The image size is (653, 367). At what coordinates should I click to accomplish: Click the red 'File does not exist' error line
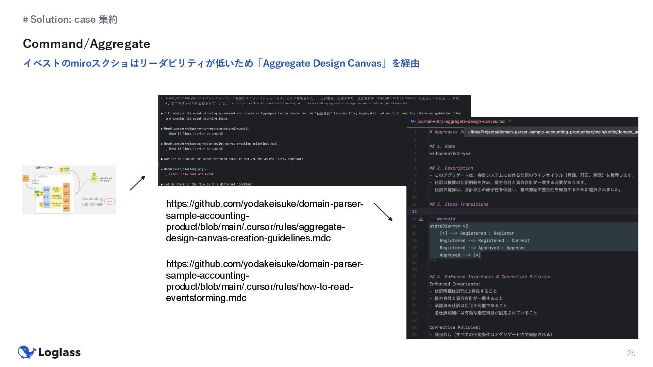tap(192, 174)
